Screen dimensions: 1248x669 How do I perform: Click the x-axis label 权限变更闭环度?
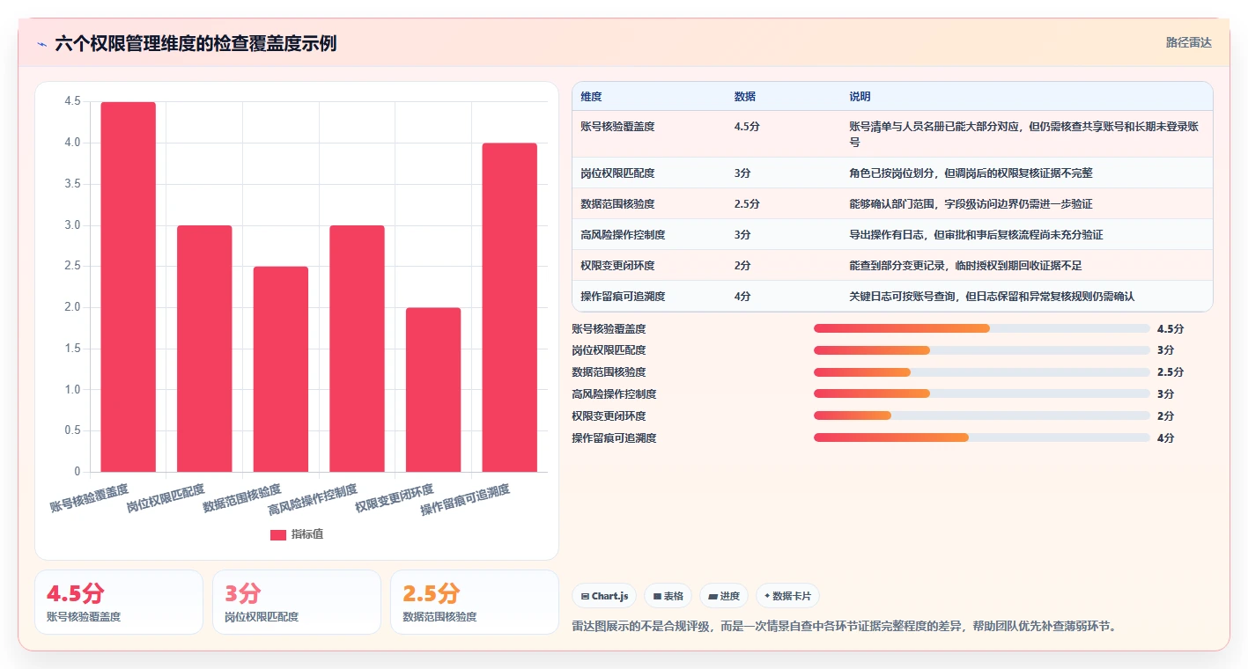(x=395, y=497)
